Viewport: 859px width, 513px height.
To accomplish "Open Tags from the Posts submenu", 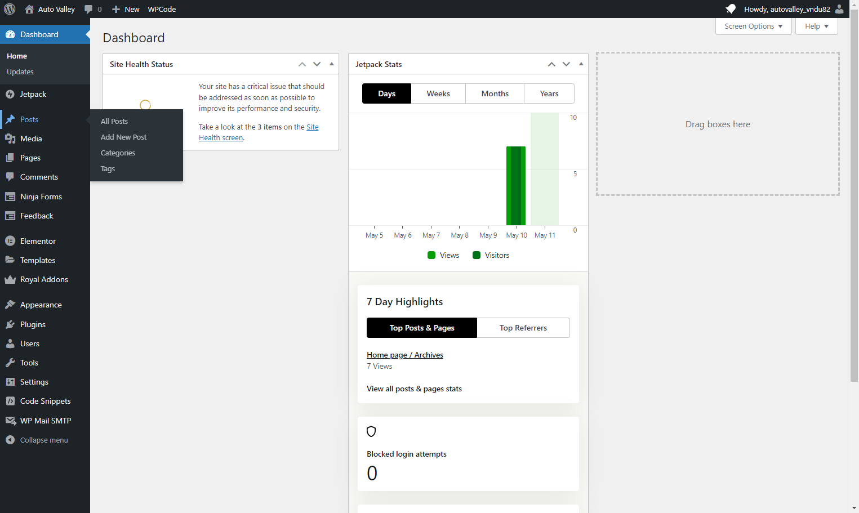I will point(108,168).
